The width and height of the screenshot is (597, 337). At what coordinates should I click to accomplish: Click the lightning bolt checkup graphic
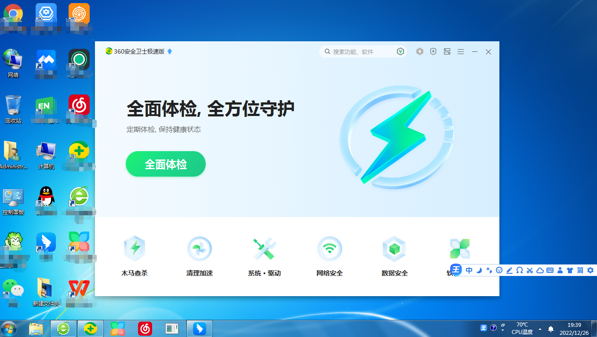point(397,137)
